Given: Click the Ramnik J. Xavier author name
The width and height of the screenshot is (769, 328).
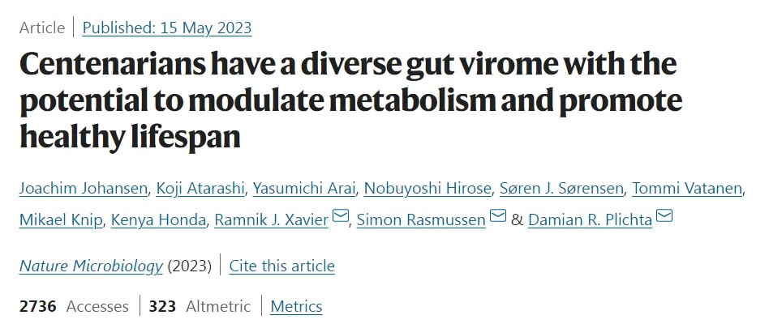Looking at the screenshot, I should pos(272,220).
